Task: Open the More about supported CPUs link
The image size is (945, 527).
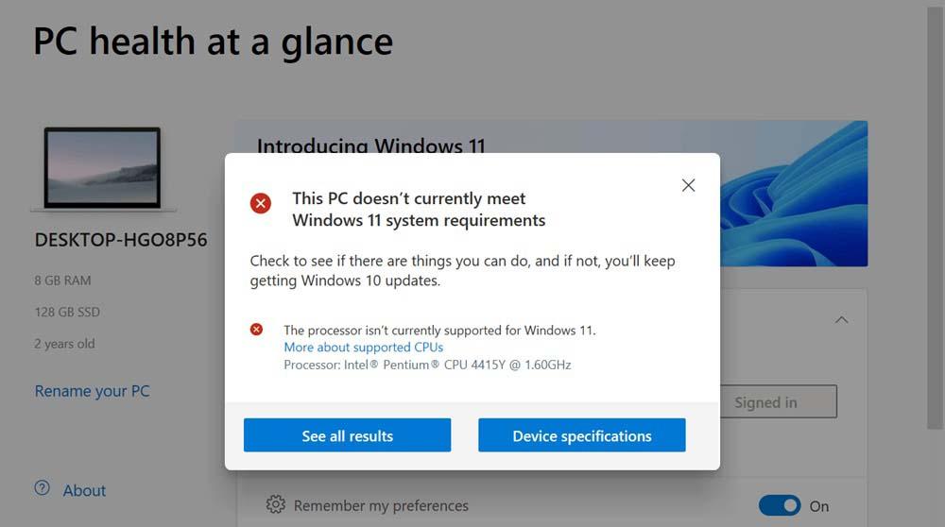Action: coord(364,348)
